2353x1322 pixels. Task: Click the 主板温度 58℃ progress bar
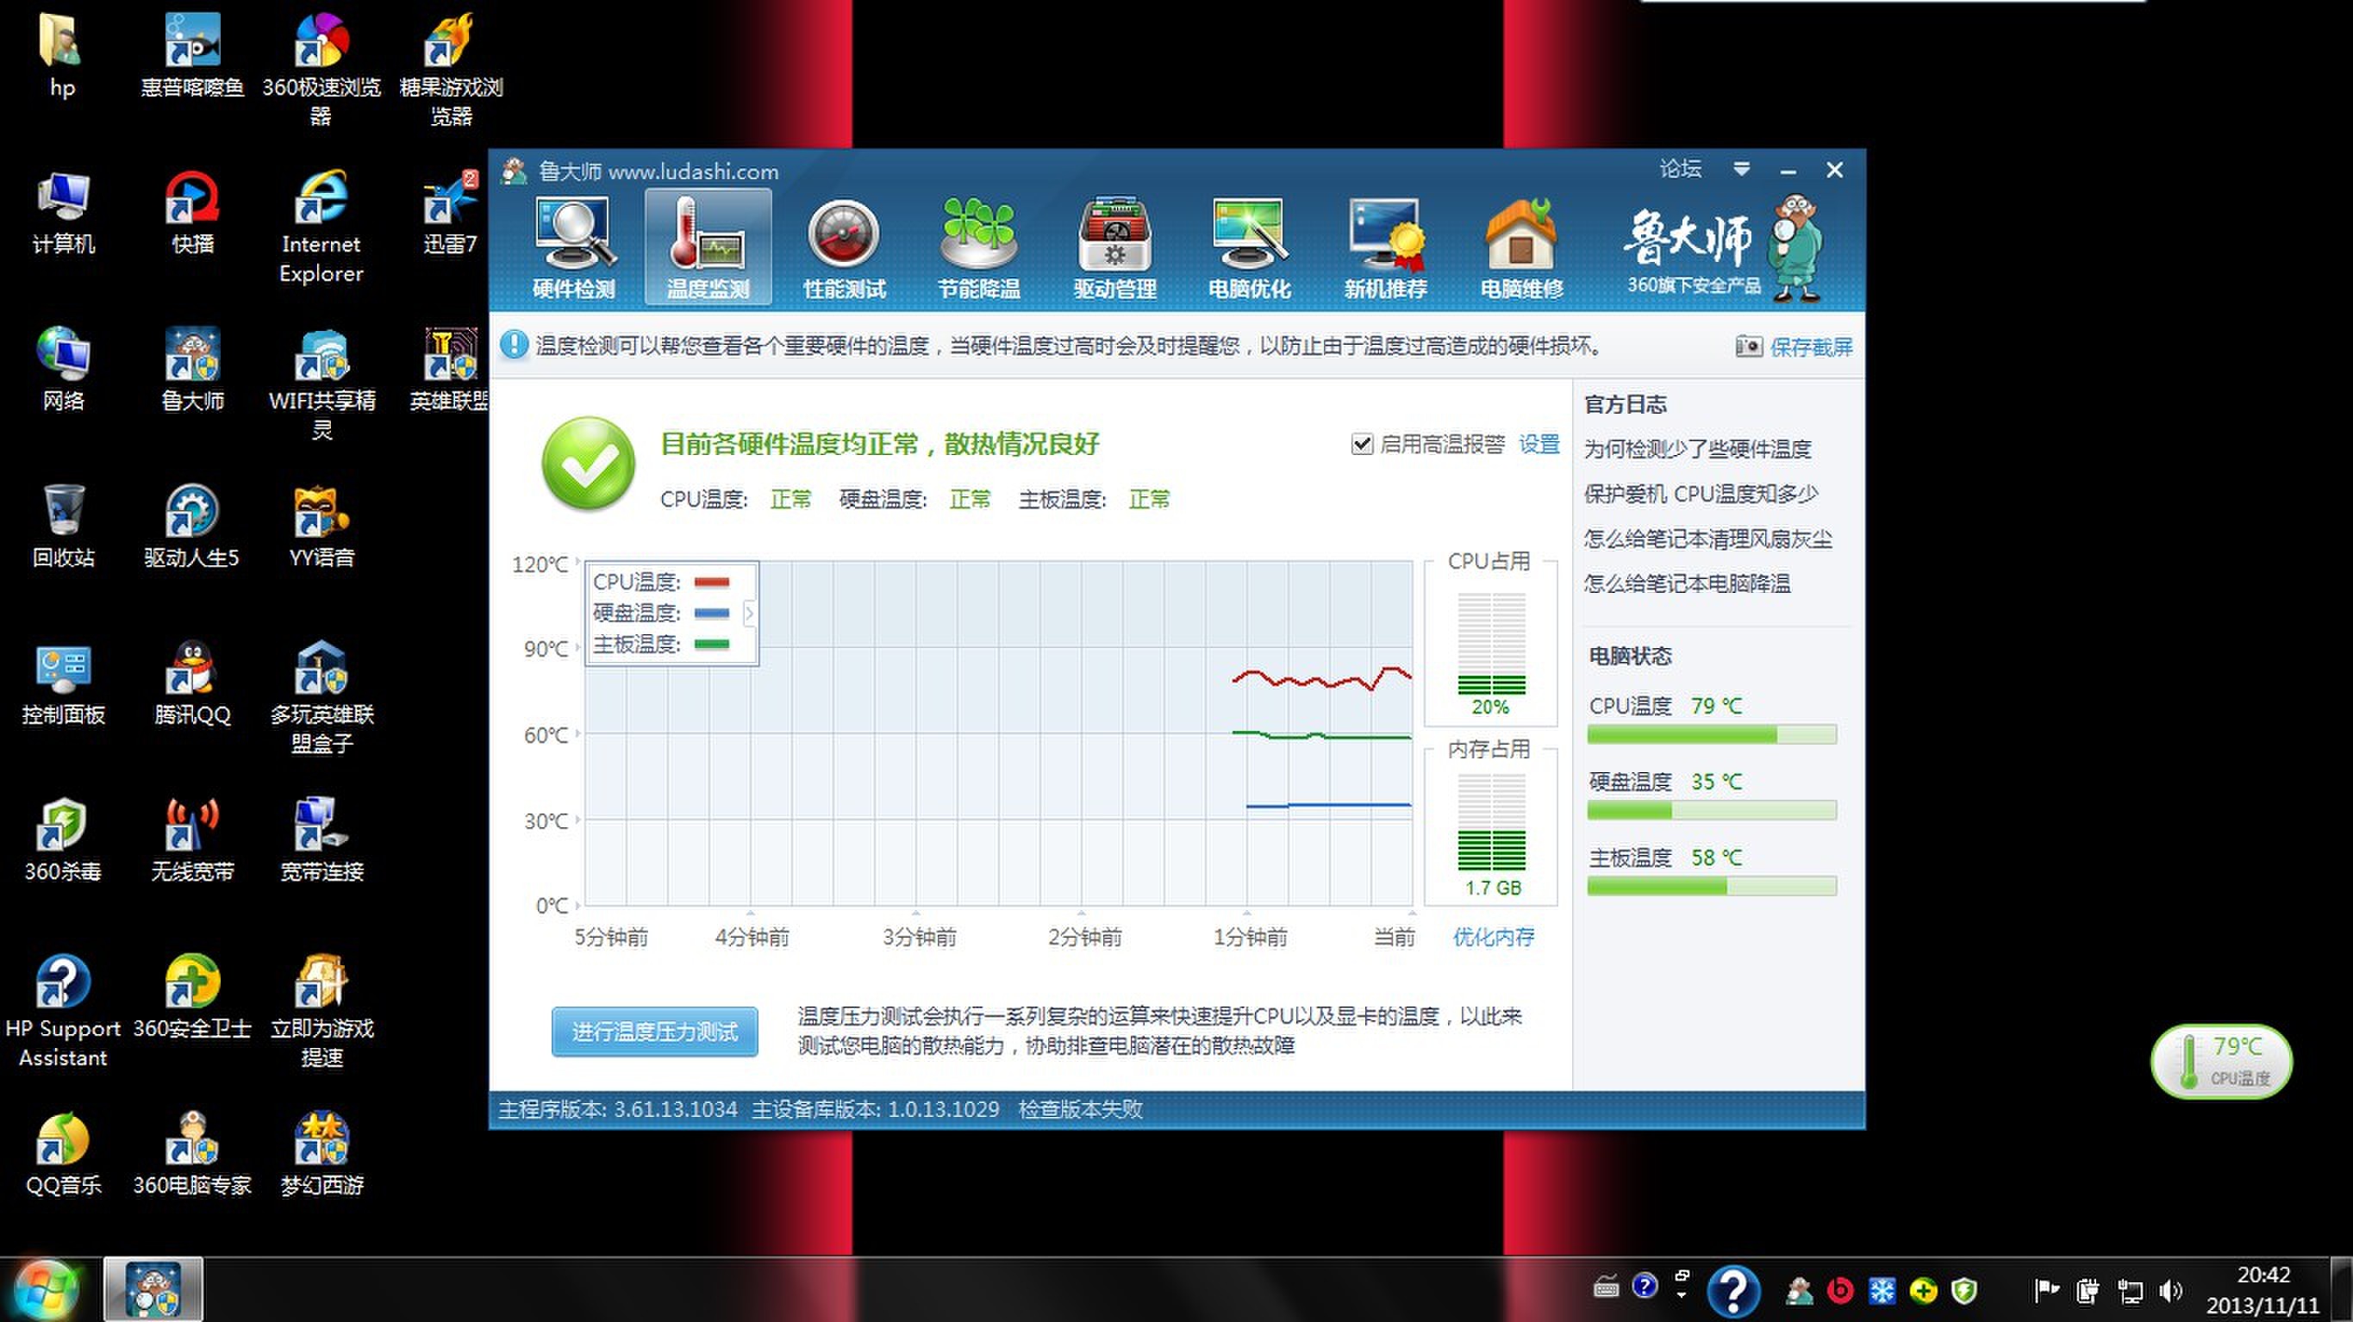coord(1711,886)
